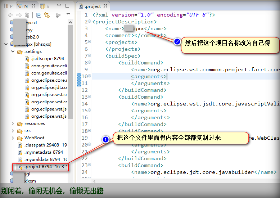Click the .classpath file icon
This screenshot has height=198, width=280.
(x=20, y=145)
